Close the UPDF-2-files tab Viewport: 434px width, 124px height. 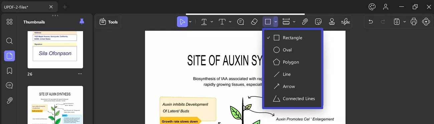(x=51, y=7)
